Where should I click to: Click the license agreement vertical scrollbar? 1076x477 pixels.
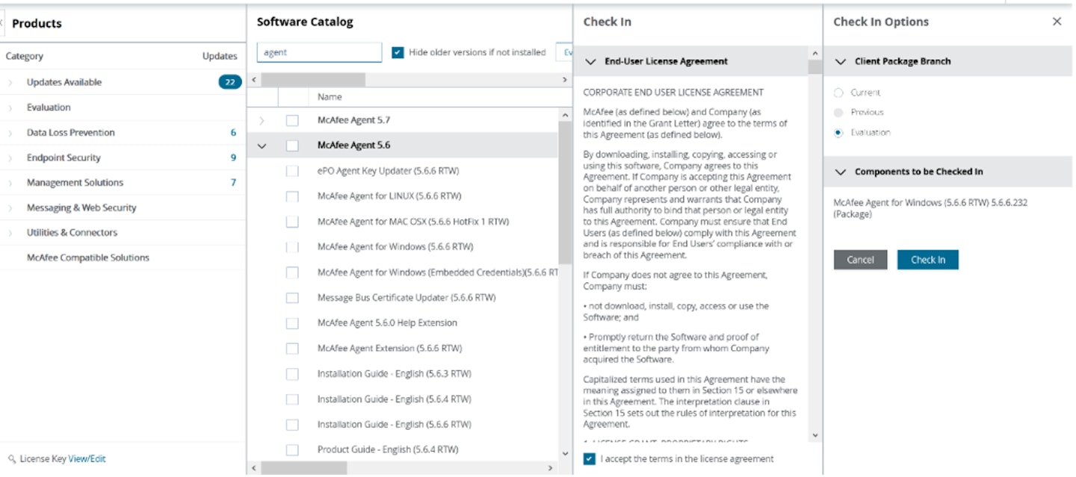(x=814, y=67)
